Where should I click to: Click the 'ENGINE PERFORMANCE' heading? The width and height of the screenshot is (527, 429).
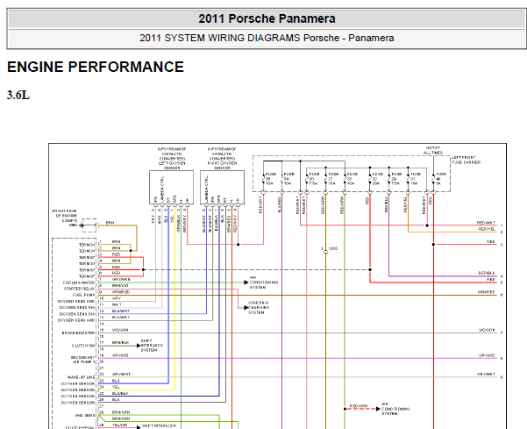(96, 67)
